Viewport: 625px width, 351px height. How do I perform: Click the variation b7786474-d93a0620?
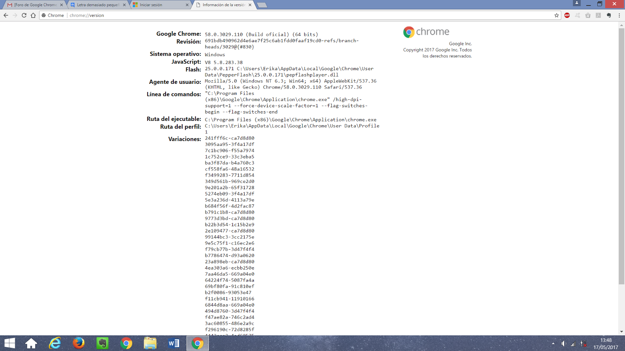point(230,255)
